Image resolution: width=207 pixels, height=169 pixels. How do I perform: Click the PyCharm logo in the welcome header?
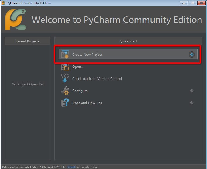pos(16,20)
